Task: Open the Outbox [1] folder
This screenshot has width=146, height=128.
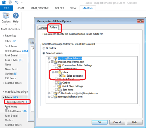Action: (x=11, y=74)
